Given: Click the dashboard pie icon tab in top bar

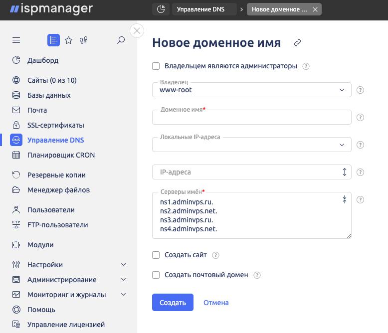Looking at the screenshot, I should [x=160, y=9].
